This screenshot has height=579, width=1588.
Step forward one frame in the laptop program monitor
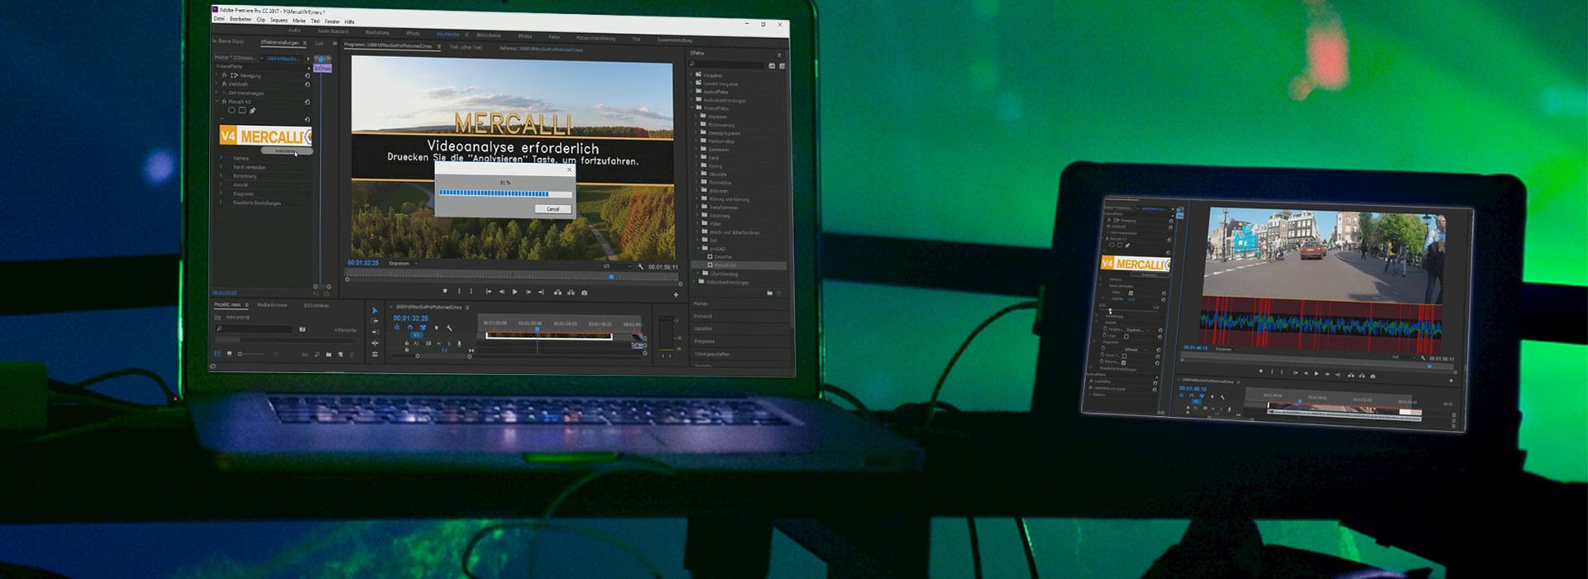pyautogui.click(x=528, y=292)
